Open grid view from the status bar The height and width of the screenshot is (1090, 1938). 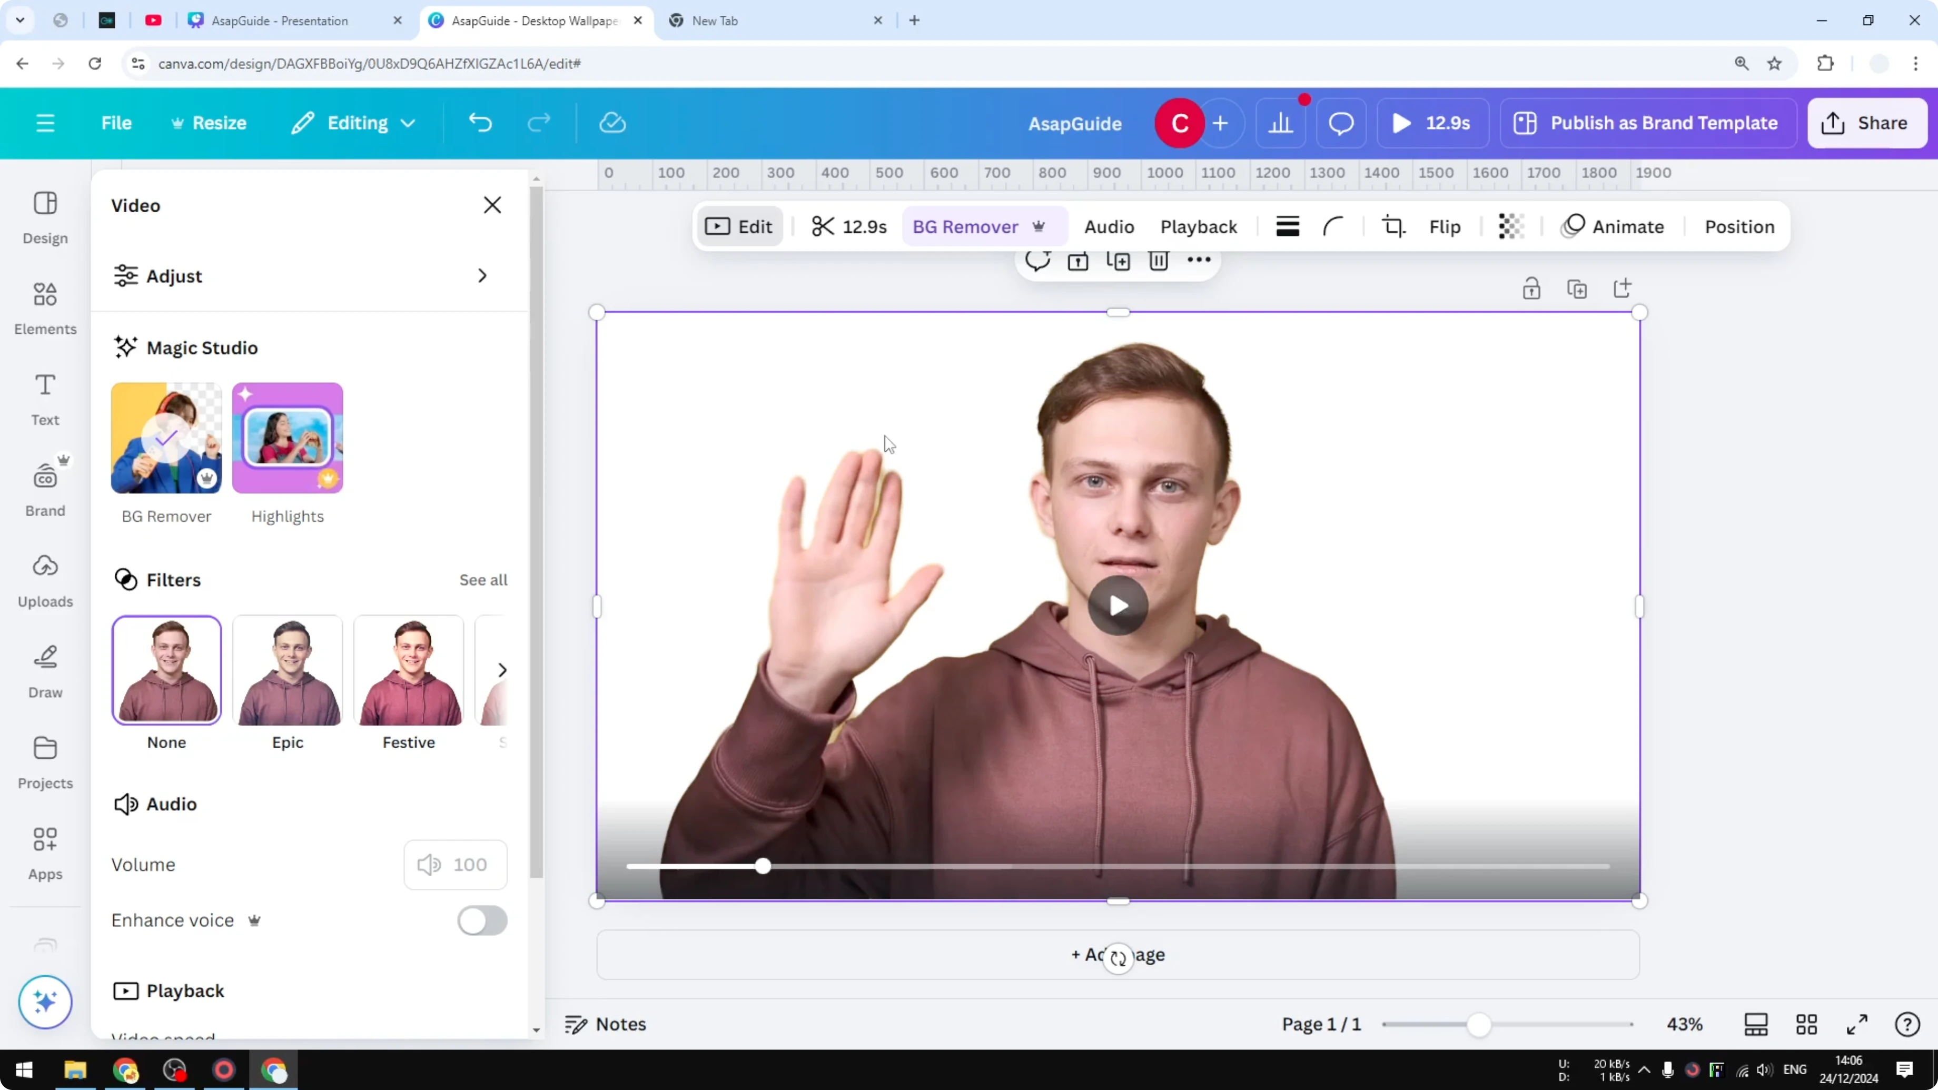click(x=1807, y=1024)
